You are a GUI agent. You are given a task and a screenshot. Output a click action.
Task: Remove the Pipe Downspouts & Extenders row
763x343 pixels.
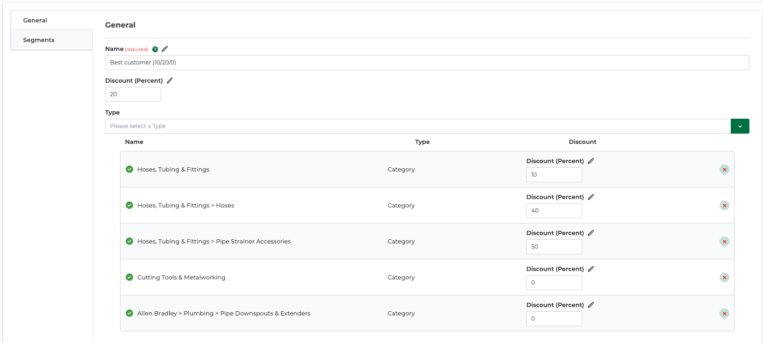click(724, 314)
